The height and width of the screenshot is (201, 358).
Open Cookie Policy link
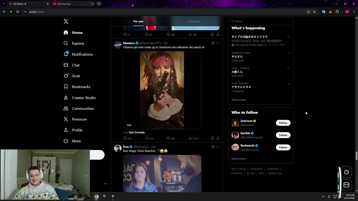coord(273,169)
